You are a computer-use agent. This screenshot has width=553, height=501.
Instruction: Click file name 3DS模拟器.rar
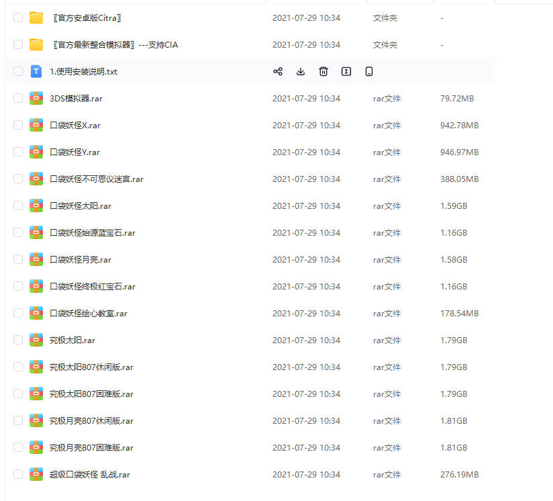[76, 99]
